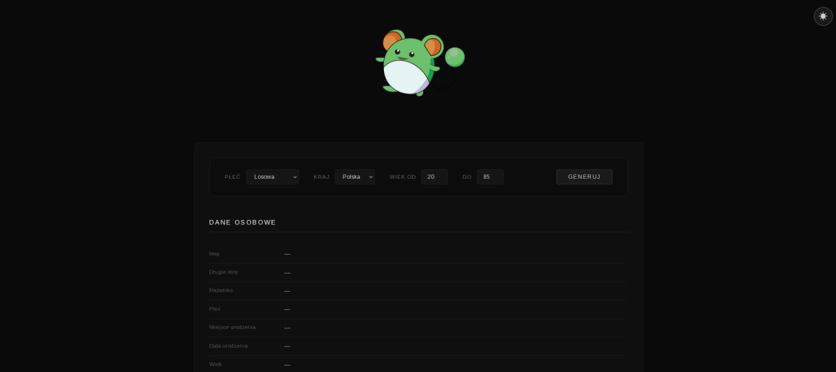Toggle light theme with the sun icon

823,16
